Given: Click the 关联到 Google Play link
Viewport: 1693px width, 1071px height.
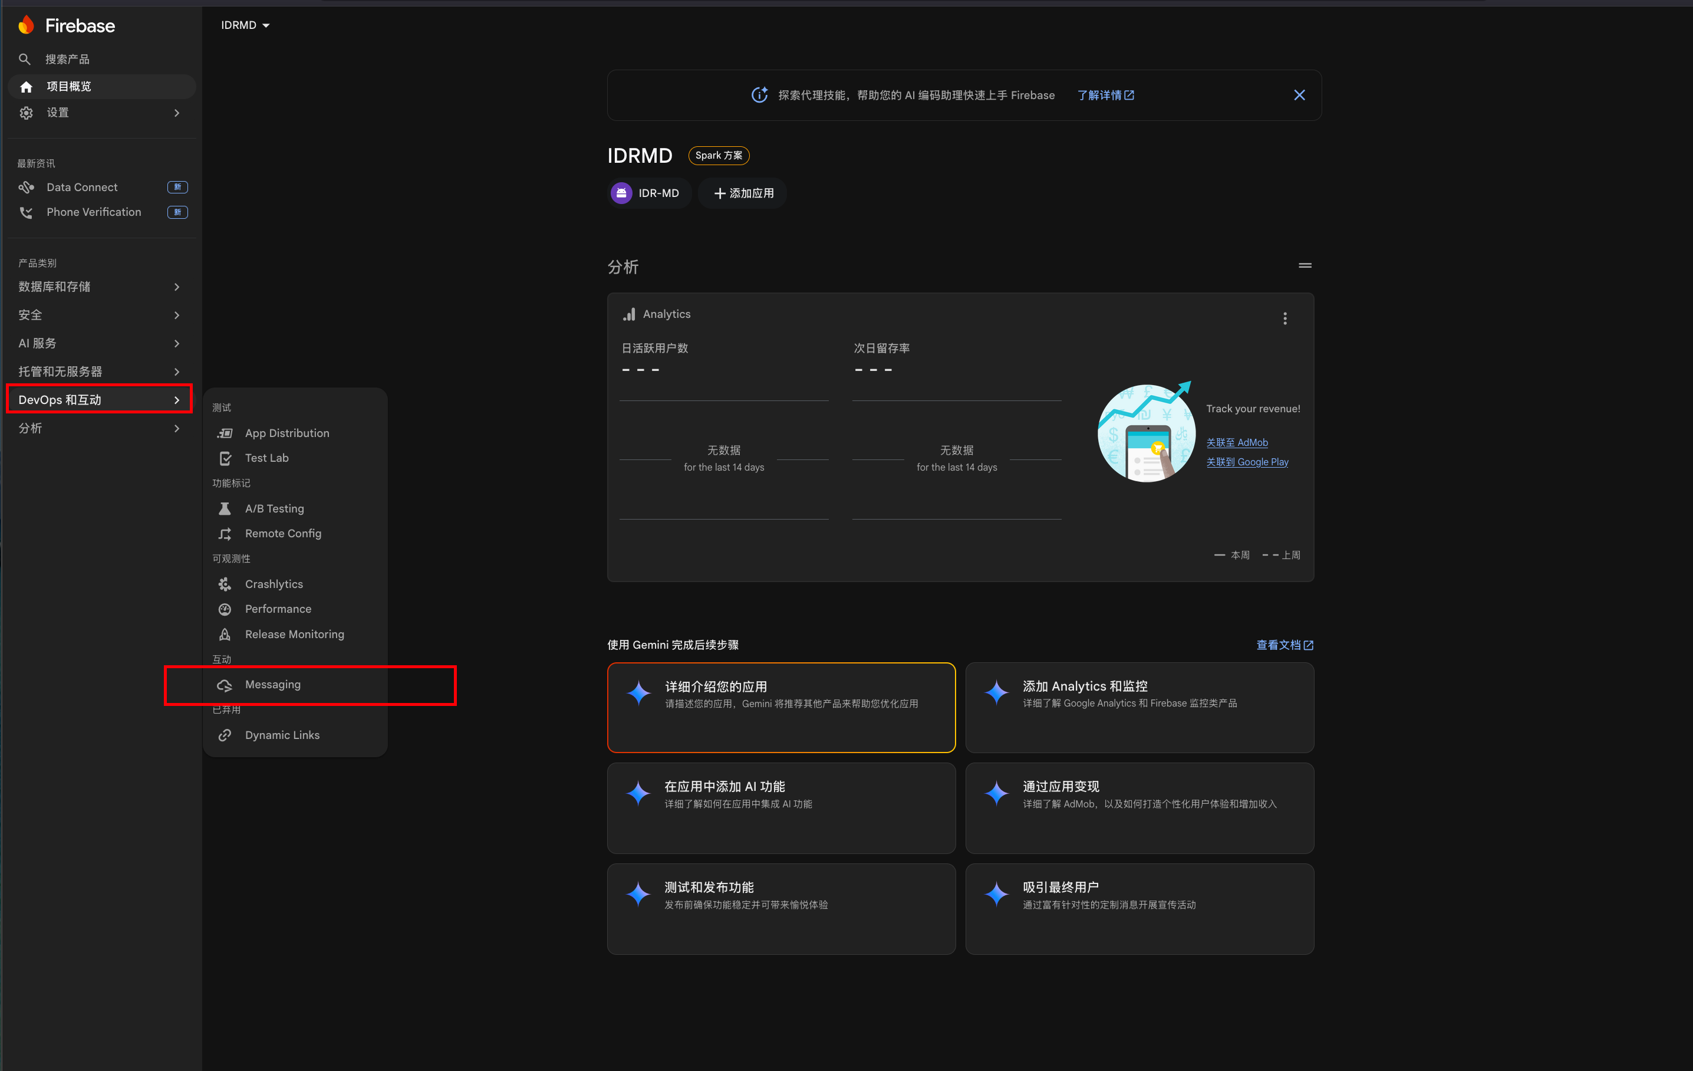Looking at the screenshot, I should point(1247,462).
